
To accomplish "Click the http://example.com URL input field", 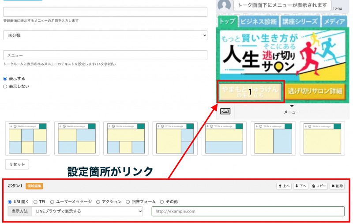I will pyautogui.click(x=248, y=211).
